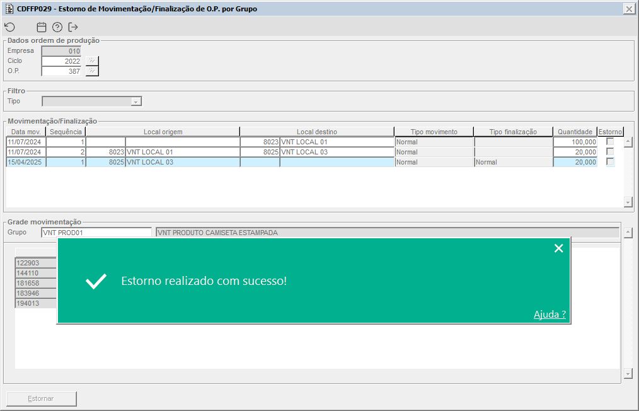Click the Estorno column header
Screen dimensions: 639x411
610,132
